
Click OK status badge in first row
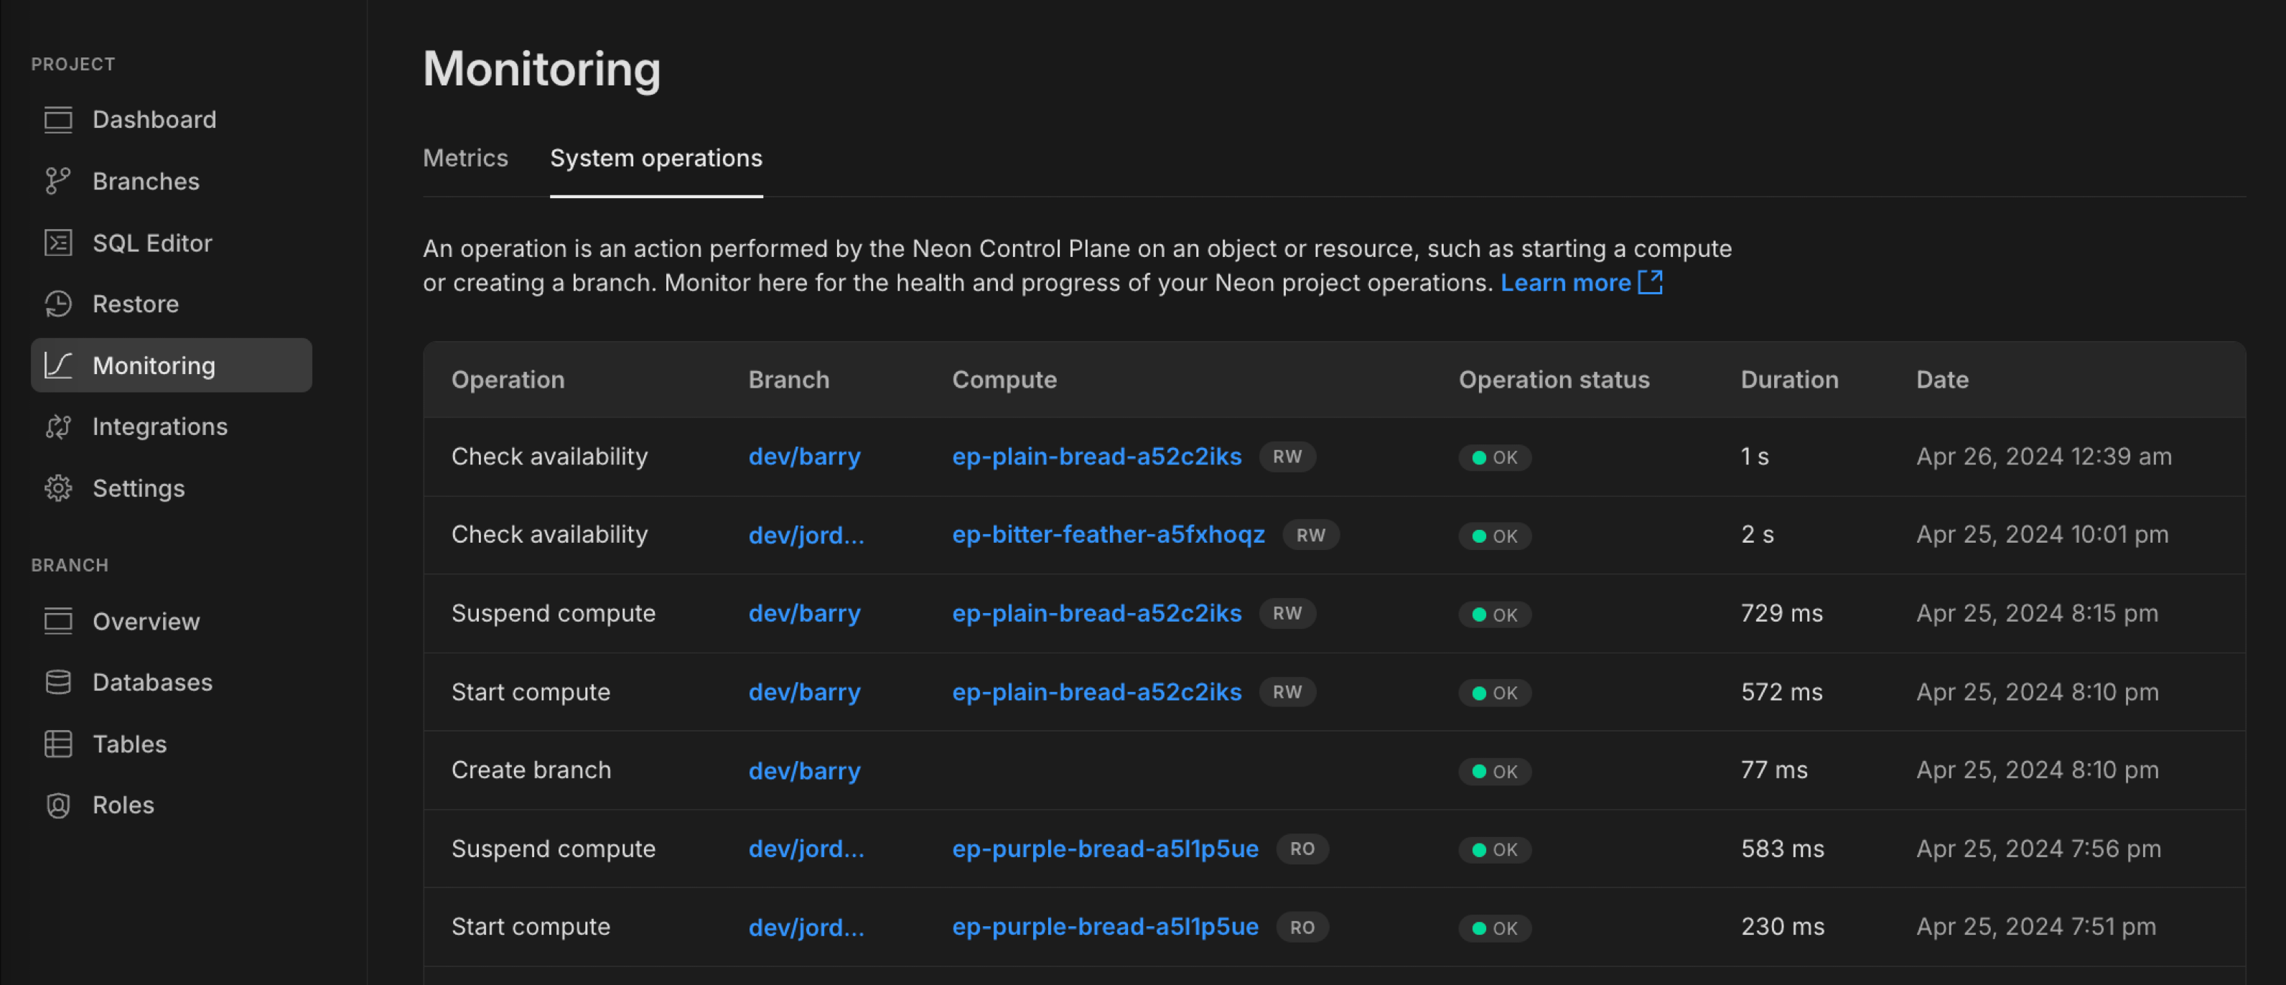(x=1494, y=458)
